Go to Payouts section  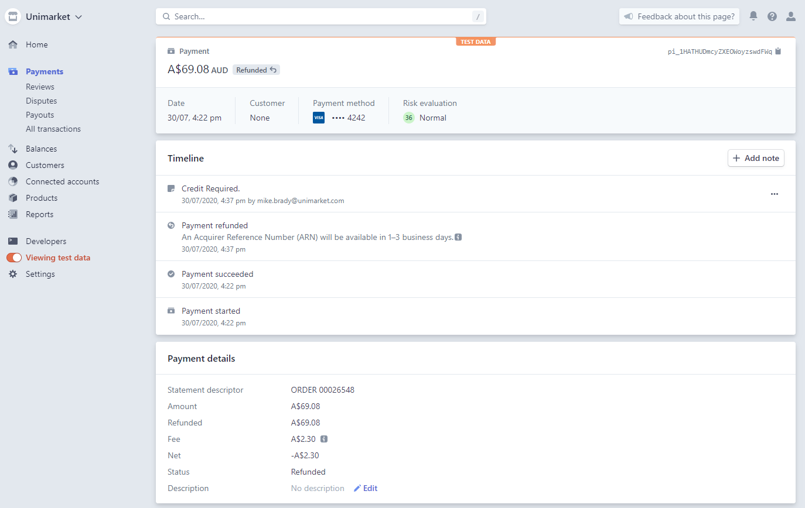[40, 115]
